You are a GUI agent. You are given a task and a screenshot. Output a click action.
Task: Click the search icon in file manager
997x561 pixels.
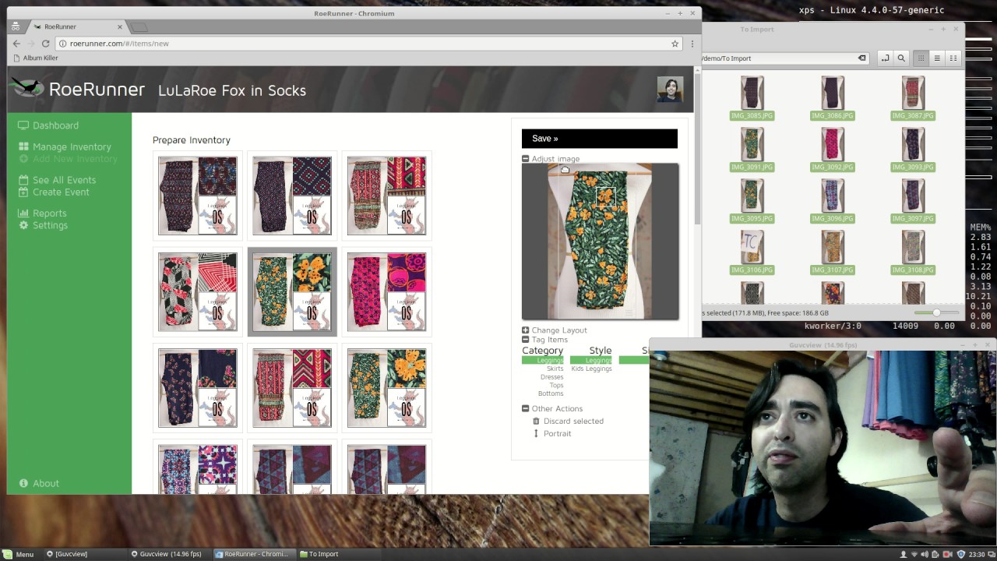point(901,58)
